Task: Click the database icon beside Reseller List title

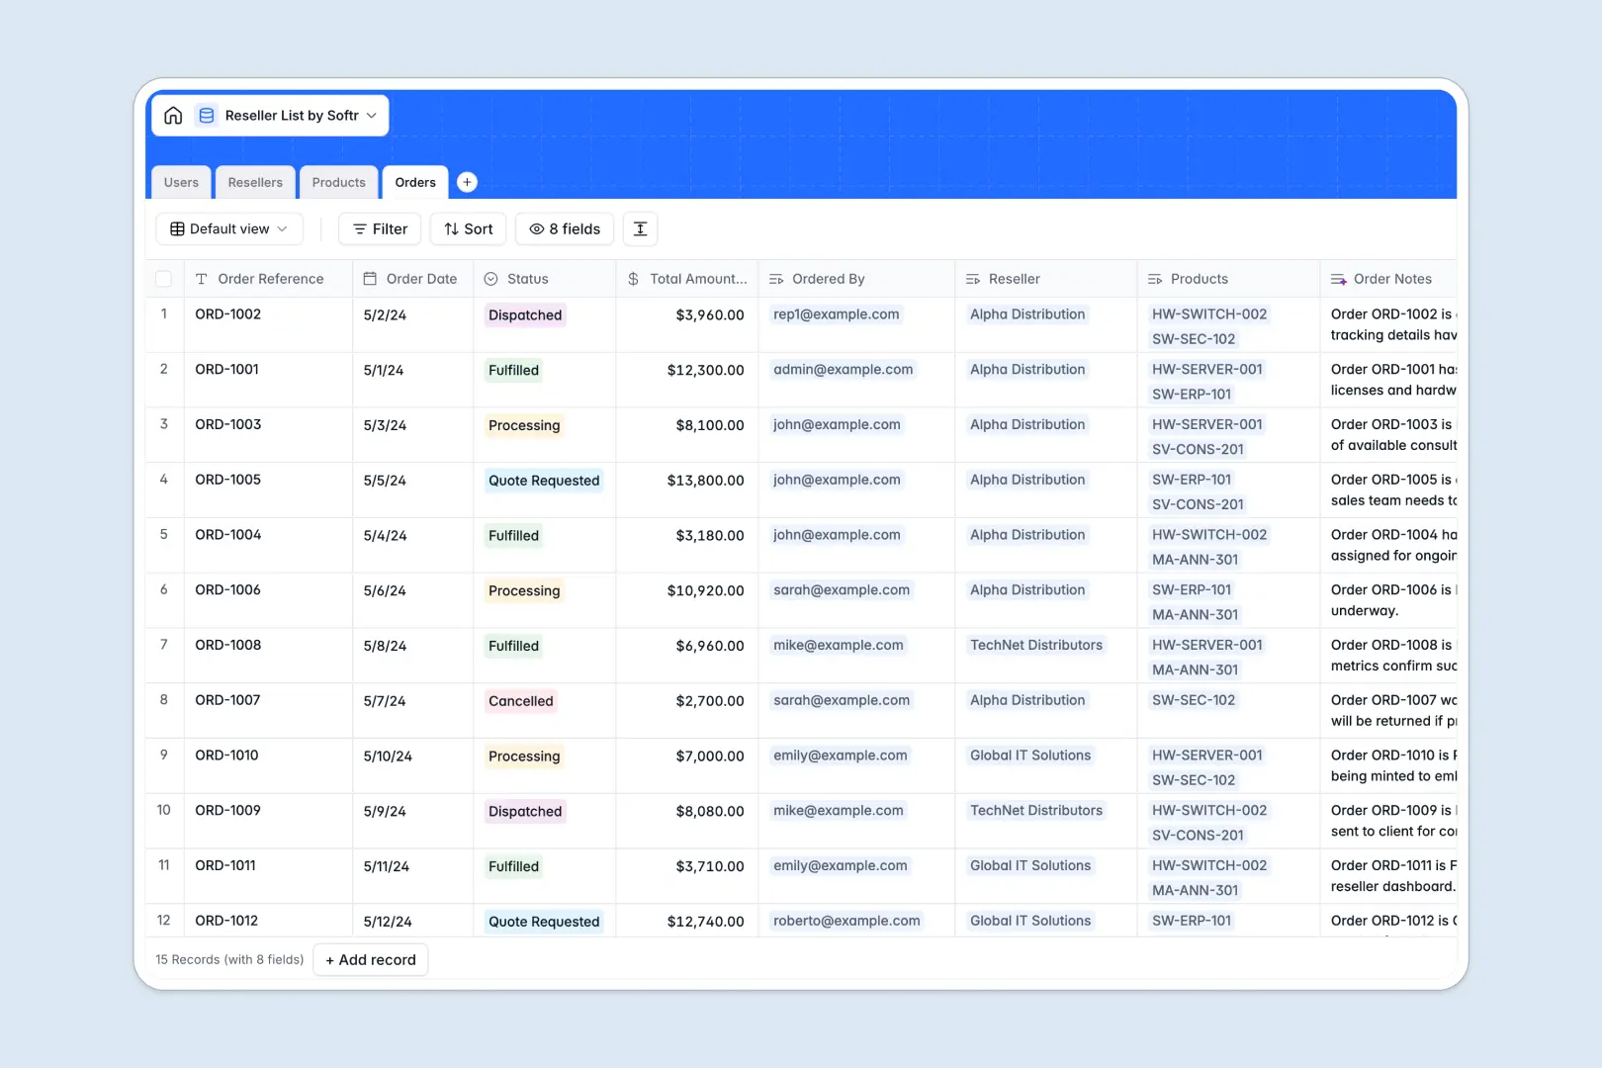Action: point(207,115)
